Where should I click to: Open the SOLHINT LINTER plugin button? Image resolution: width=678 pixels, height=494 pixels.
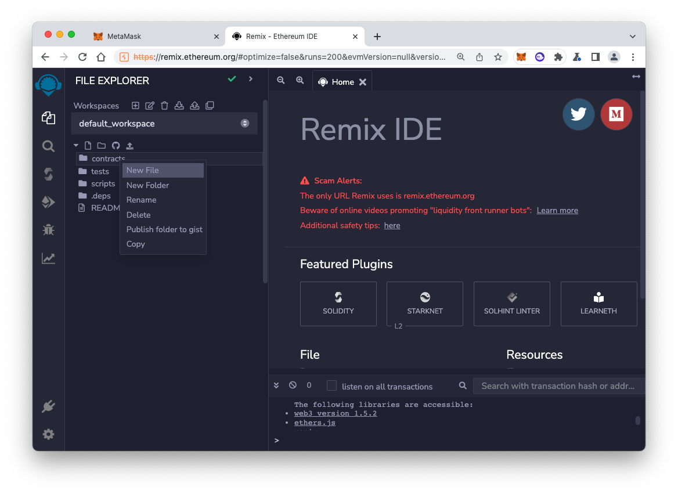[x=511, y=304]
